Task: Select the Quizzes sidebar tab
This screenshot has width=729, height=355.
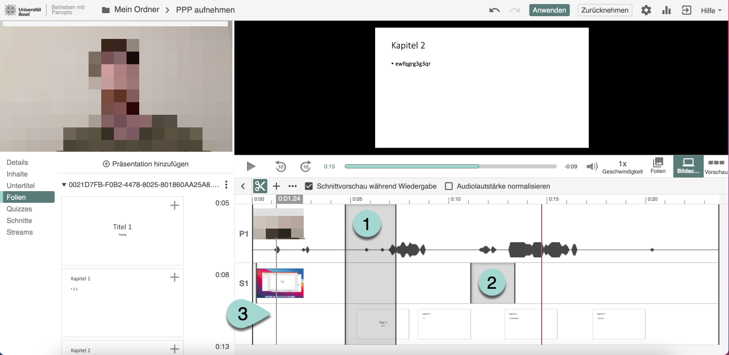Action: point(19,209)
